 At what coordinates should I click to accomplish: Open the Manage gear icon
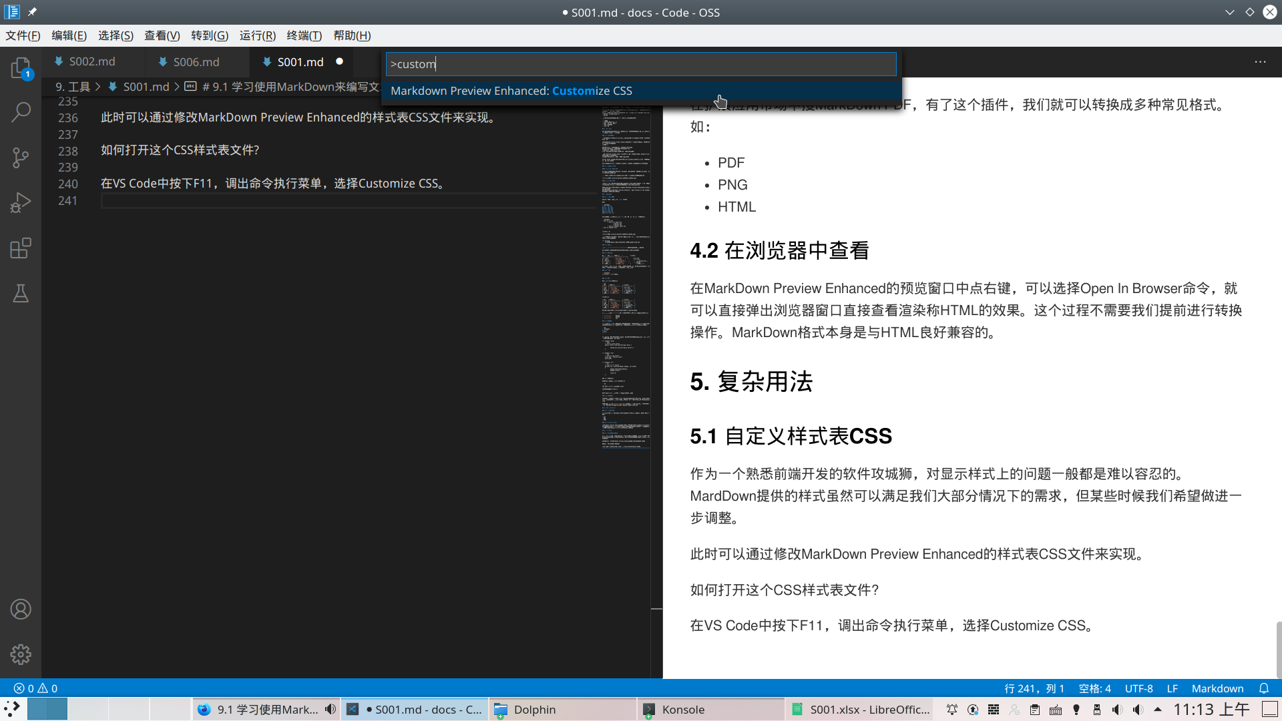pyautogui.click(x=21, y=654)
